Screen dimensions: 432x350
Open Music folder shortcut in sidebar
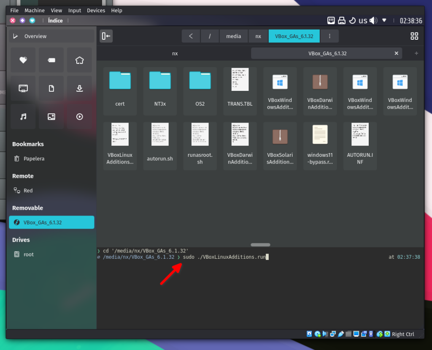click(23, 117)
